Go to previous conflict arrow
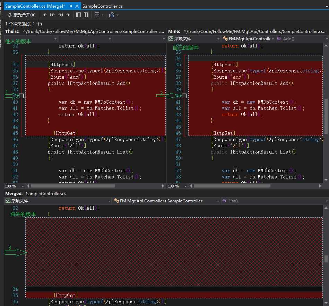Image resolution: width=329 pixels, height=306 pixels. pos(45,15)
